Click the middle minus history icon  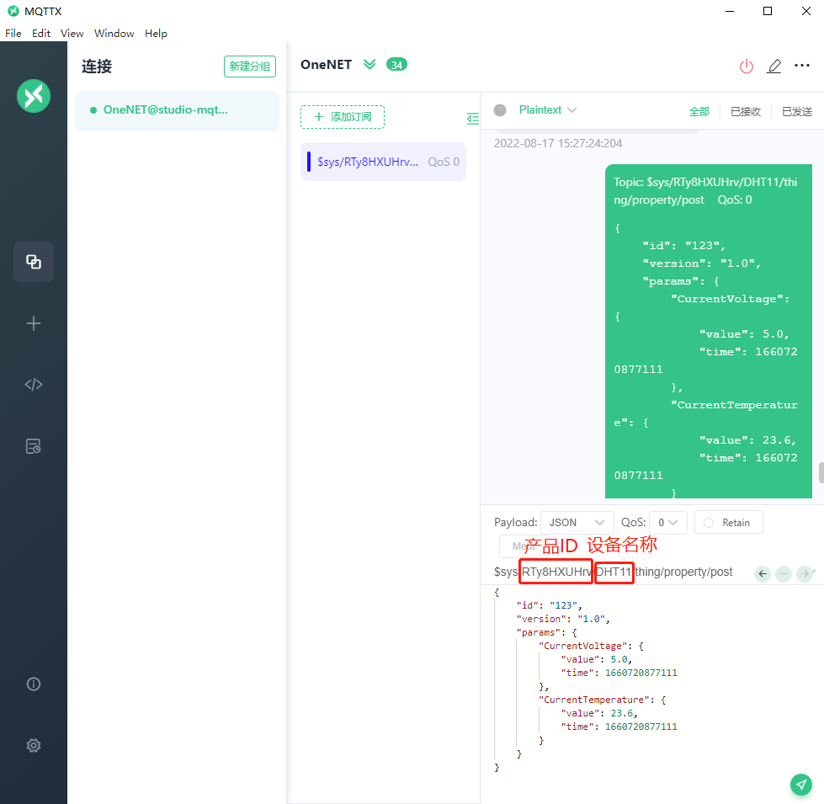(x=783, y=573)
